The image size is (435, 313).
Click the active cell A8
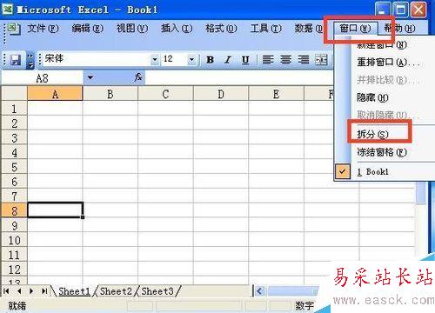tap(55, 210)
